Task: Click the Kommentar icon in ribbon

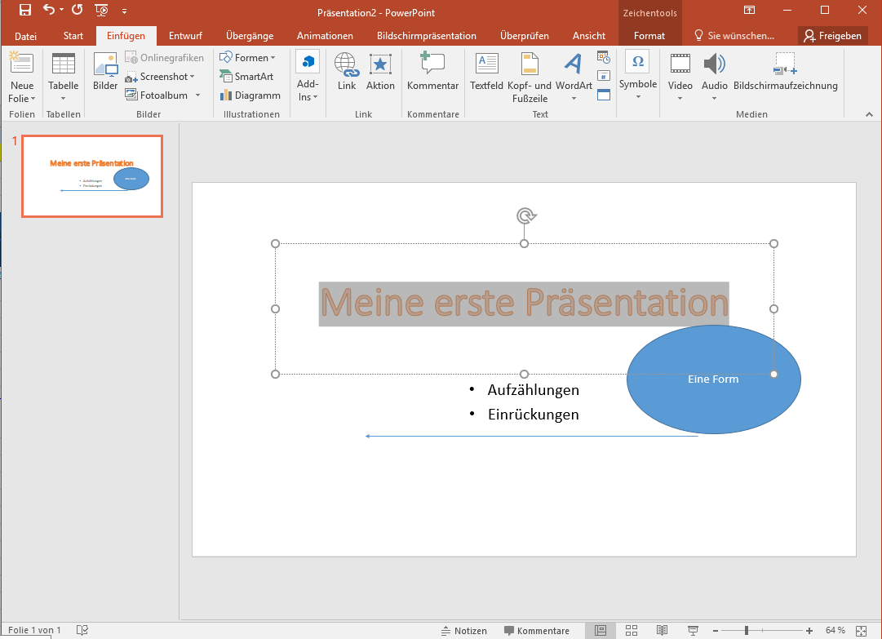Action: point(432,73)
